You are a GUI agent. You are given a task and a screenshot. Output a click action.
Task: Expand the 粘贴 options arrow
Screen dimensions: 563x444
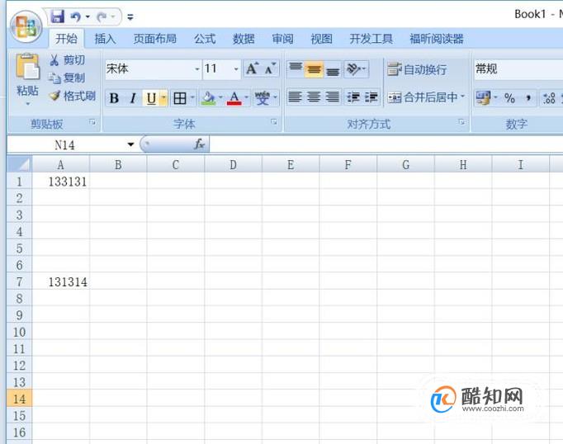coord(27,104)
